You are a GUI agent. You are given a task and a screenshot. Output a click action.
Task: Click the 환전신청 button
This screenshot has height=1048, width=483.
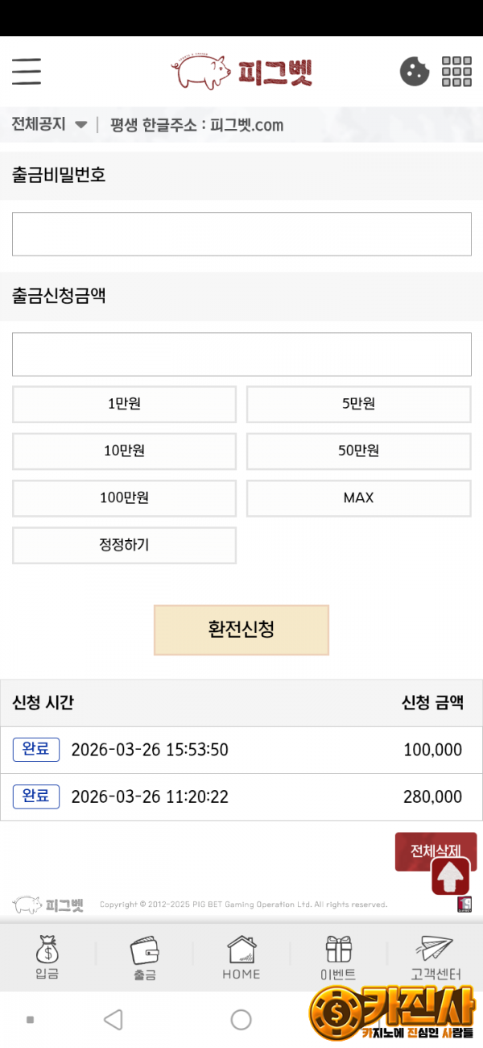click(x=242, y=630)
